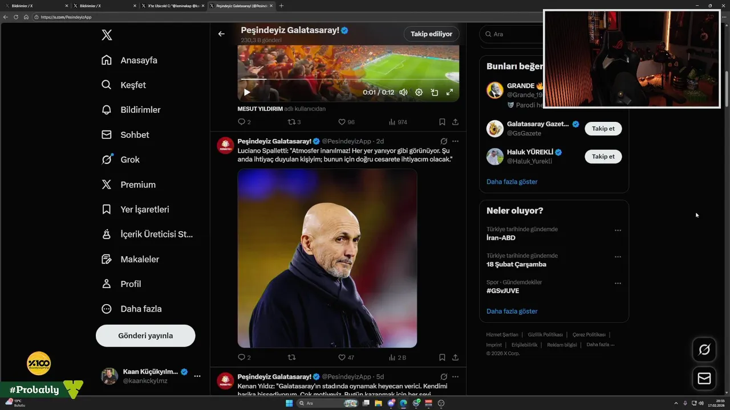Screen dimensions: 730x410
Task: Click the Gönderi yayınla button
Action: click(x=145, y=335)
